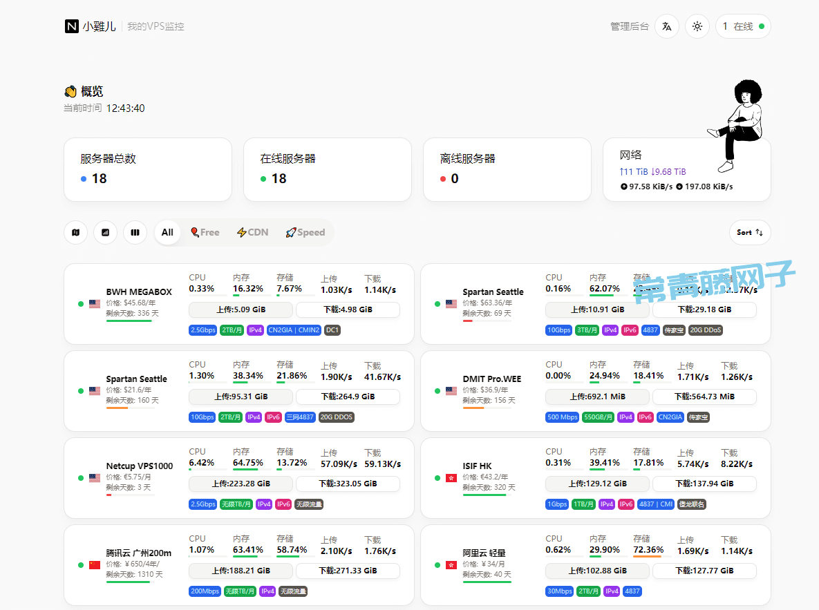Open the 服务器总数 summary card
819x610 pixels.
[x=148, y=169]
